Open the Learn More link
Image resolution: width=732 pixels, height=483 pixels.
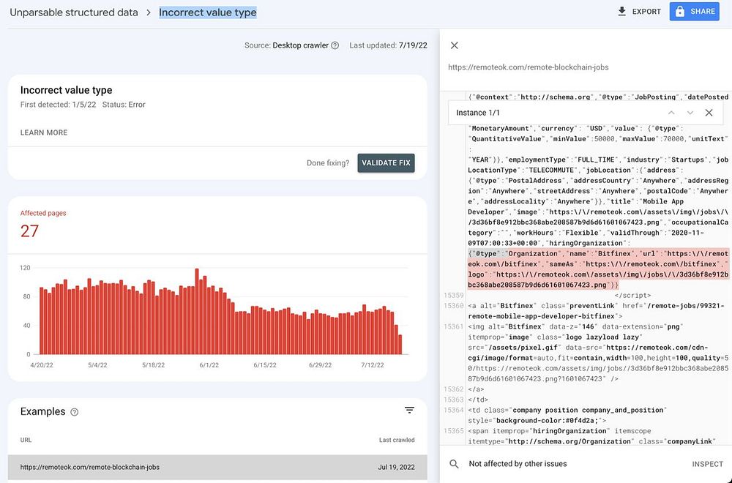coord(44,132)
